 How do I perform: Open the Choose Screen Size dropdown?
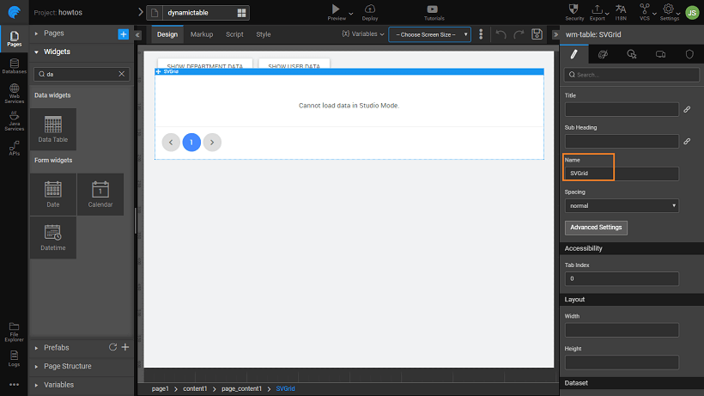[429, 34]
